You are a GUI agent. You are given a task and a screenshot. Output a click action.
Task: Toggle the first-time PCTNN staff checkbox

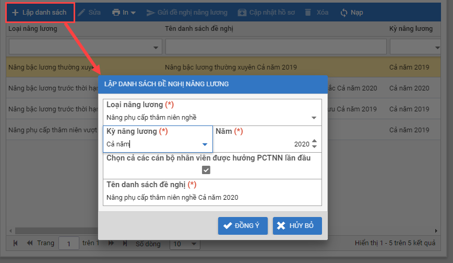click(x=206, y=170)
